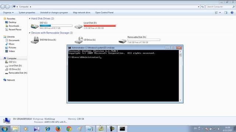Select CD Drive (G:) in navigation pane
This screenshot has width=236, height=132.
[15, 69]
